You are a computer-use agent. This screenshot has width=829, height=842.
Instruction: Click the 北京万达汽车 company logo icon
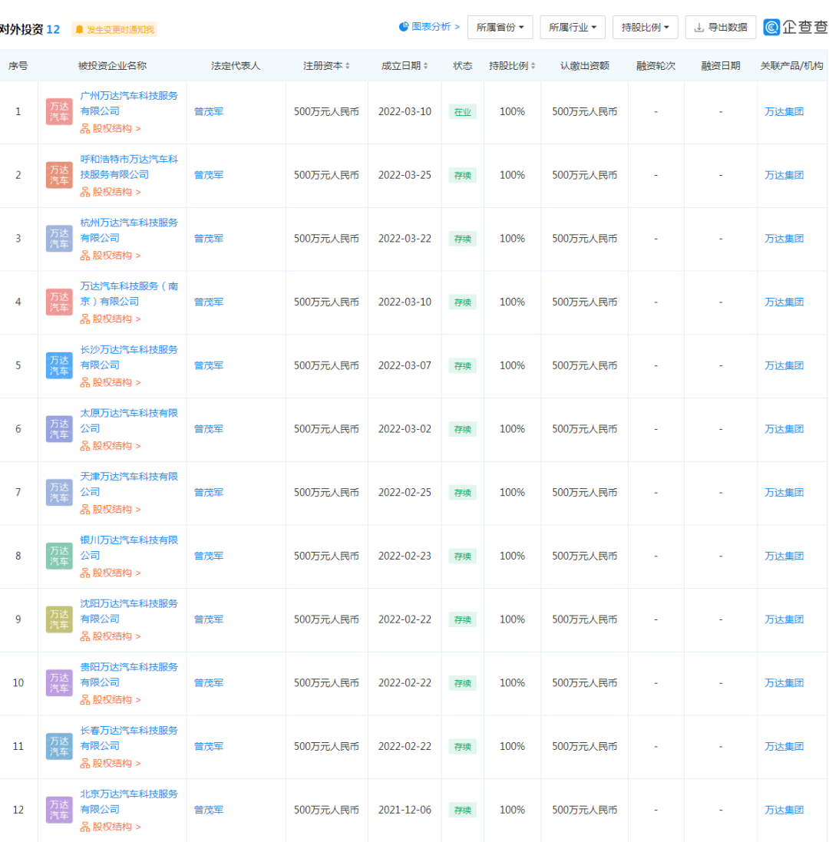[x=59, y=809]
